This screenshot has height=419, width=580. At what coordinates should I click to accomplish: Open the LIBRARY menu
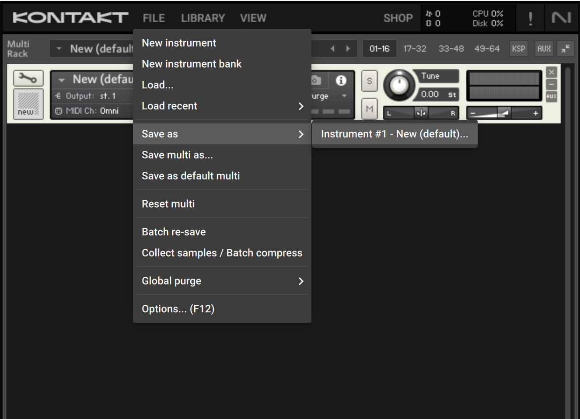(203, 18)
